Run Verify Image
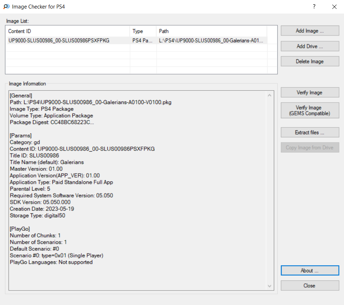Image resolution: width=344 pixels, height=305 pixels. (x=310, y=93)
